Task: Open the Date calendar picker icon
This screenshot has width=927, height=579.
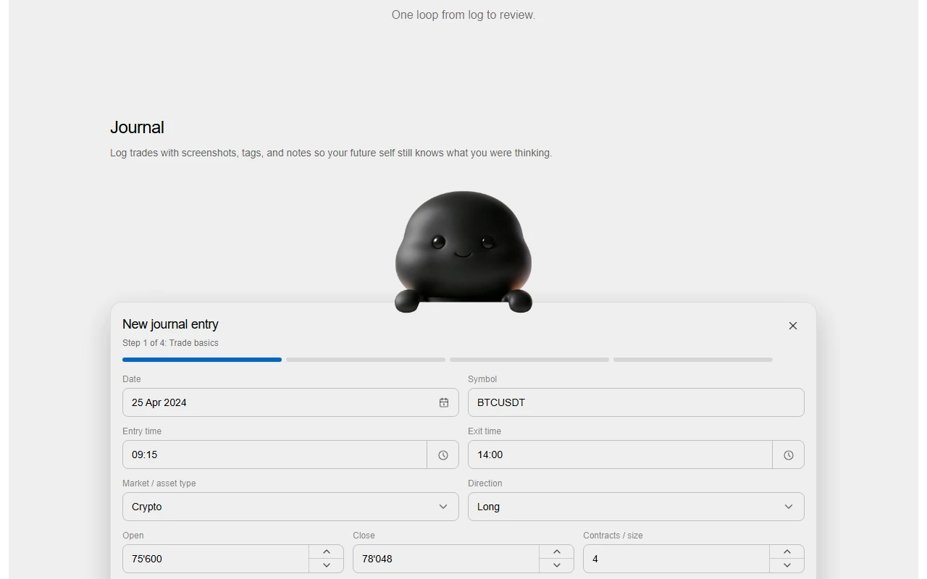Action: (x=444, y=402)
